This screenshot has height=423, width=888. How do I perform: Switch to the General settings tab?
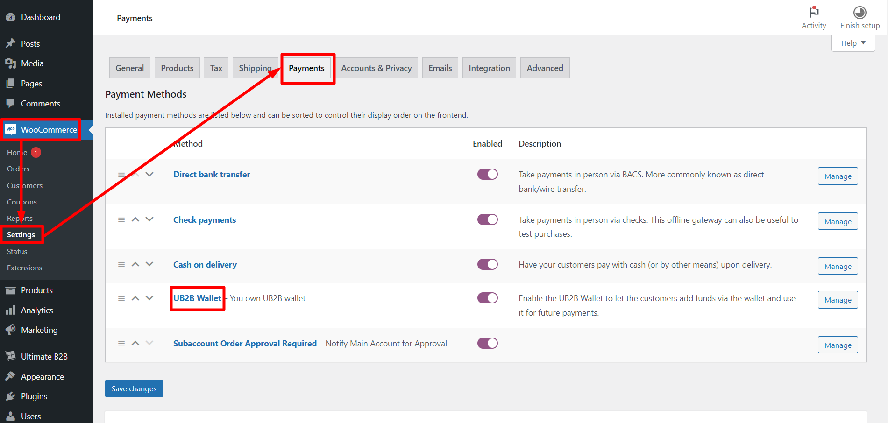(x=130, y=68)
